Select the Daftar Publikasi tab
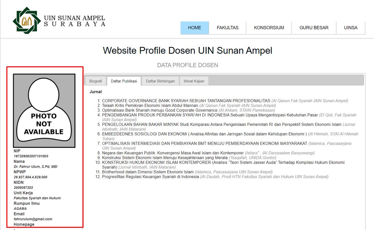The height and width of the screenshot is (230, 374). (x=124, y=81)
